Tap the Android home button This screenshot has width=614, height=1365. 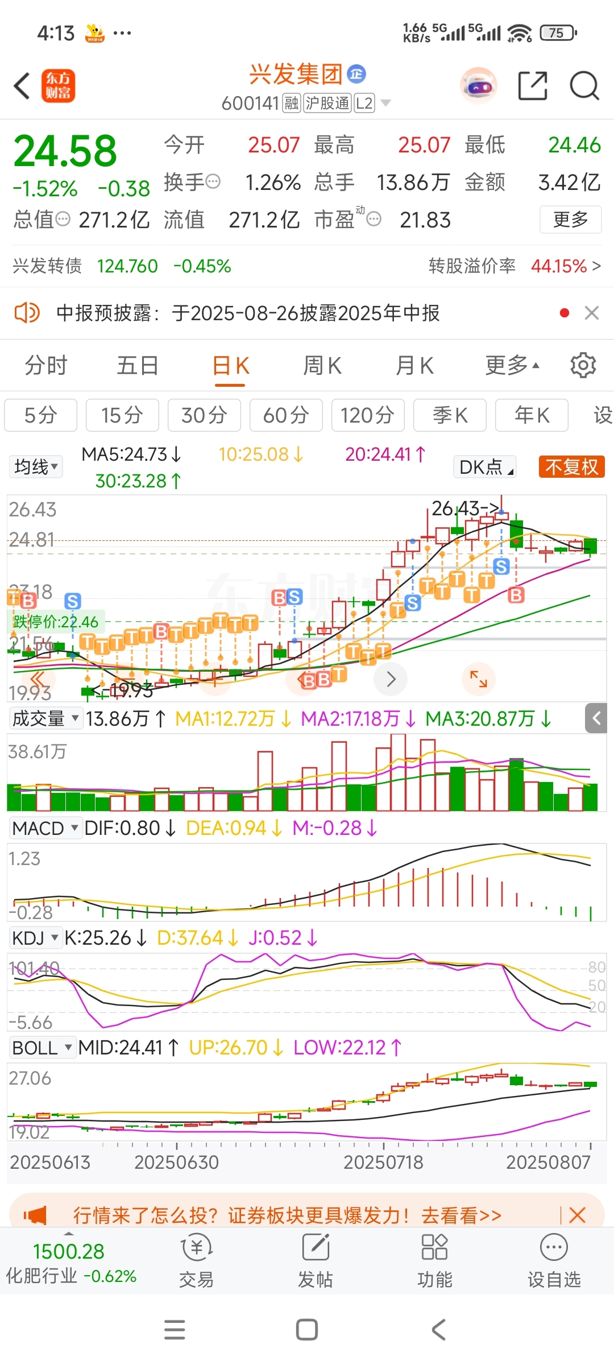pyautogui.click(x=307, y=1330)
